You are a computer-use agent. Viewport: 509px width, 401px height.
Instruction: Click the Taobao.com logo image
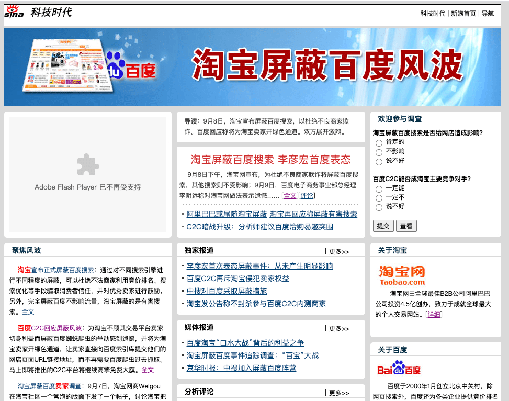coord(402,276)
